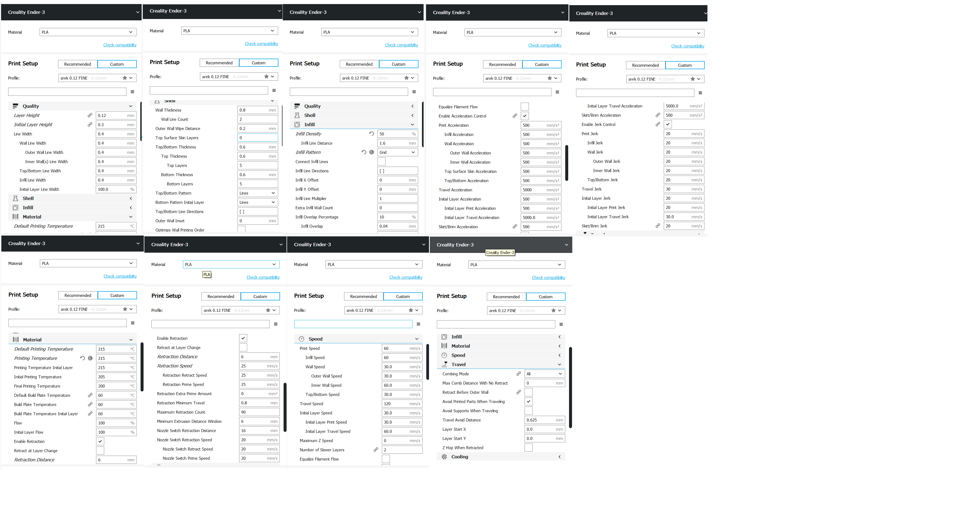Open the hamburger settings menu in the Speed panel
Image resolution: width=953 pixels, height=514 pixels.
click(418, 324)
